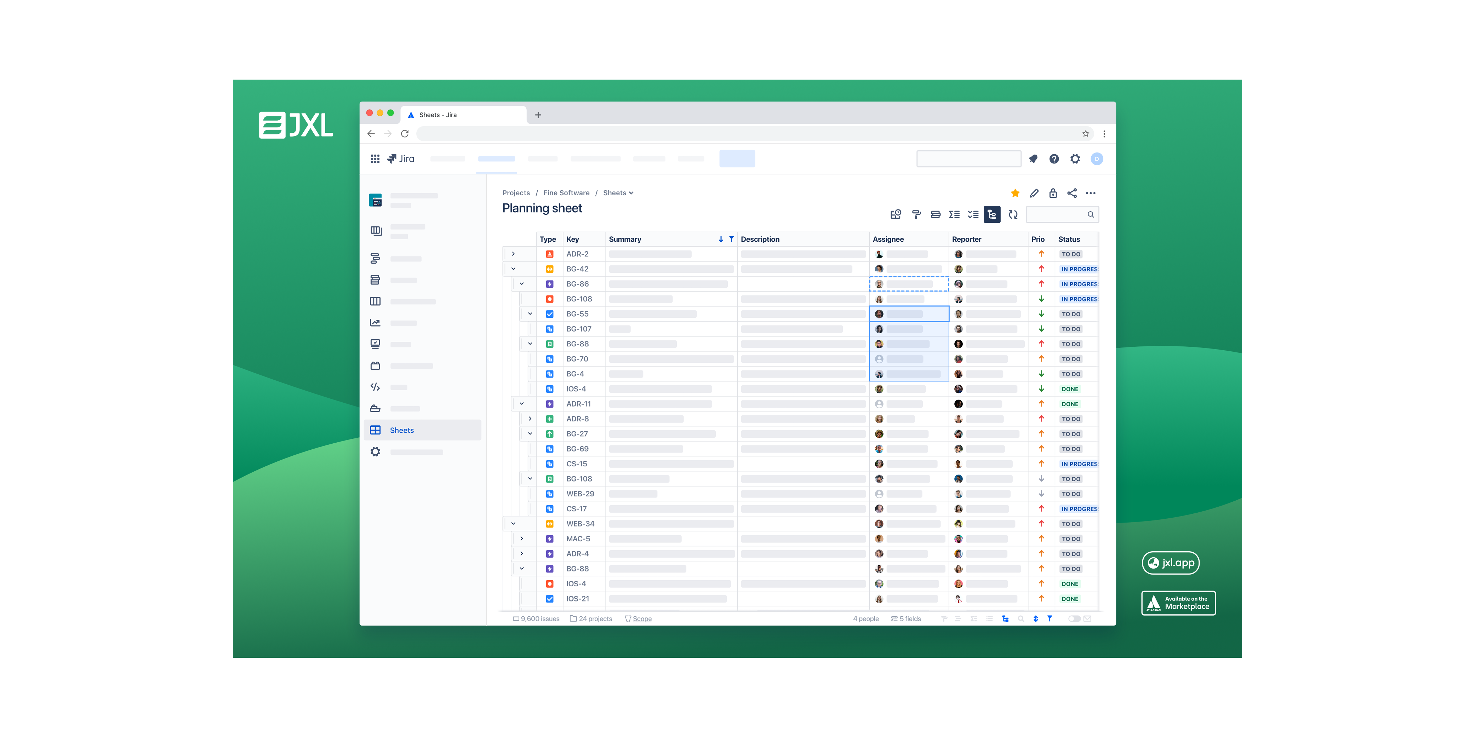
Task: Open the Fine Software breadcrumb link
Action: [x=566, y=193]
